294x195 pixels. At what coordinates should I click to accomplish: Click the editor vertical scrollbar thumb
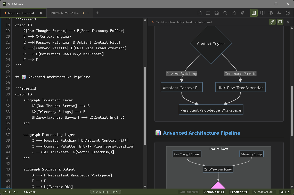click(x=145, y=106)
